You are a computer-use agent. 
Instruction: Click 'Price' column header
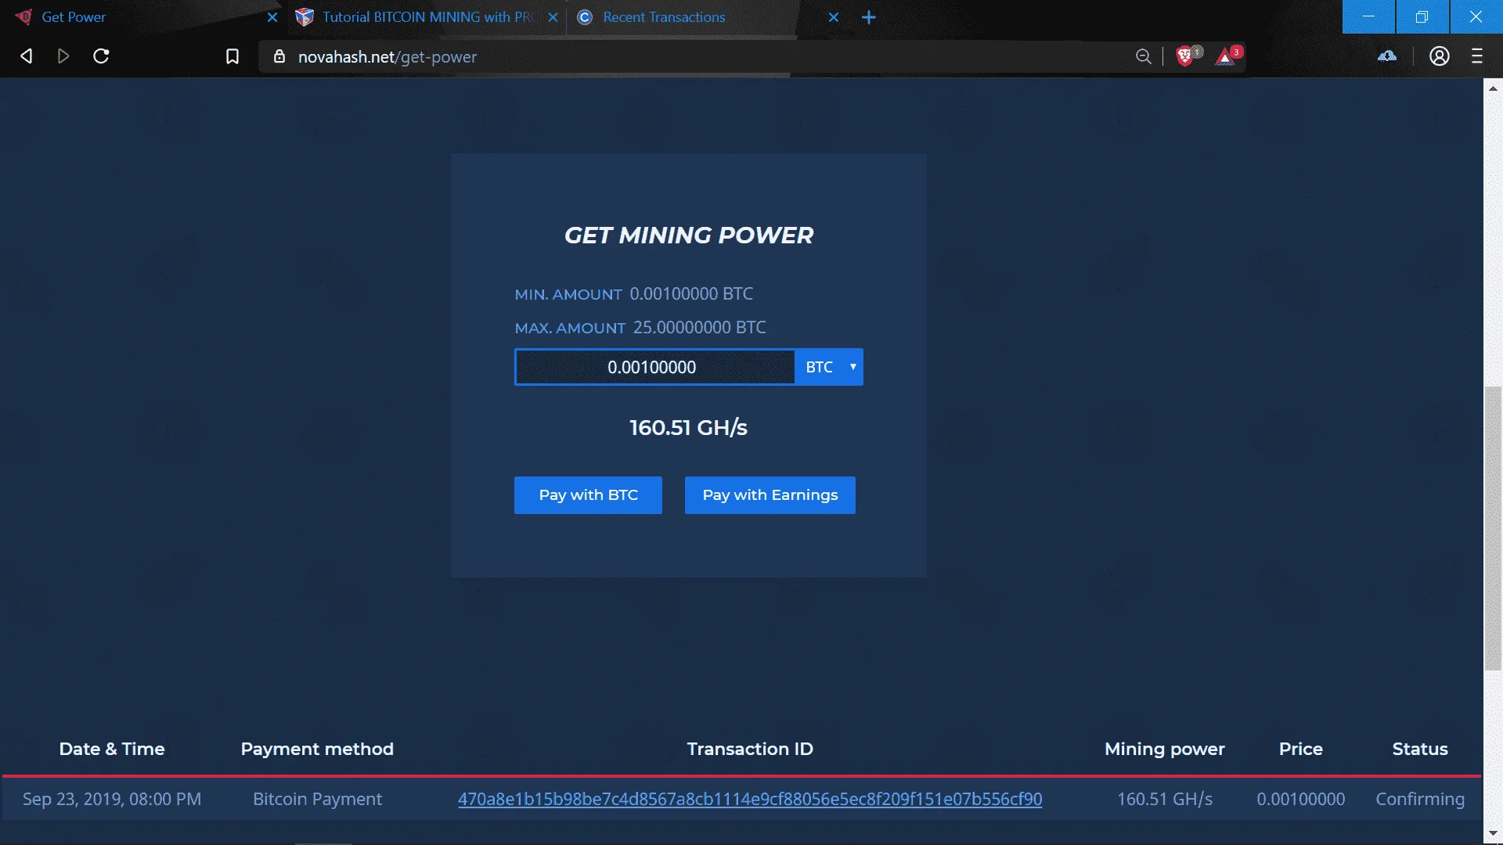click(1300, 749)
